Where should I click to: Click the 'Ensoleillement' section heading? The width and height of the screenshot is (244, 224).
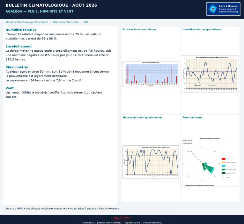tap(19, 46)
